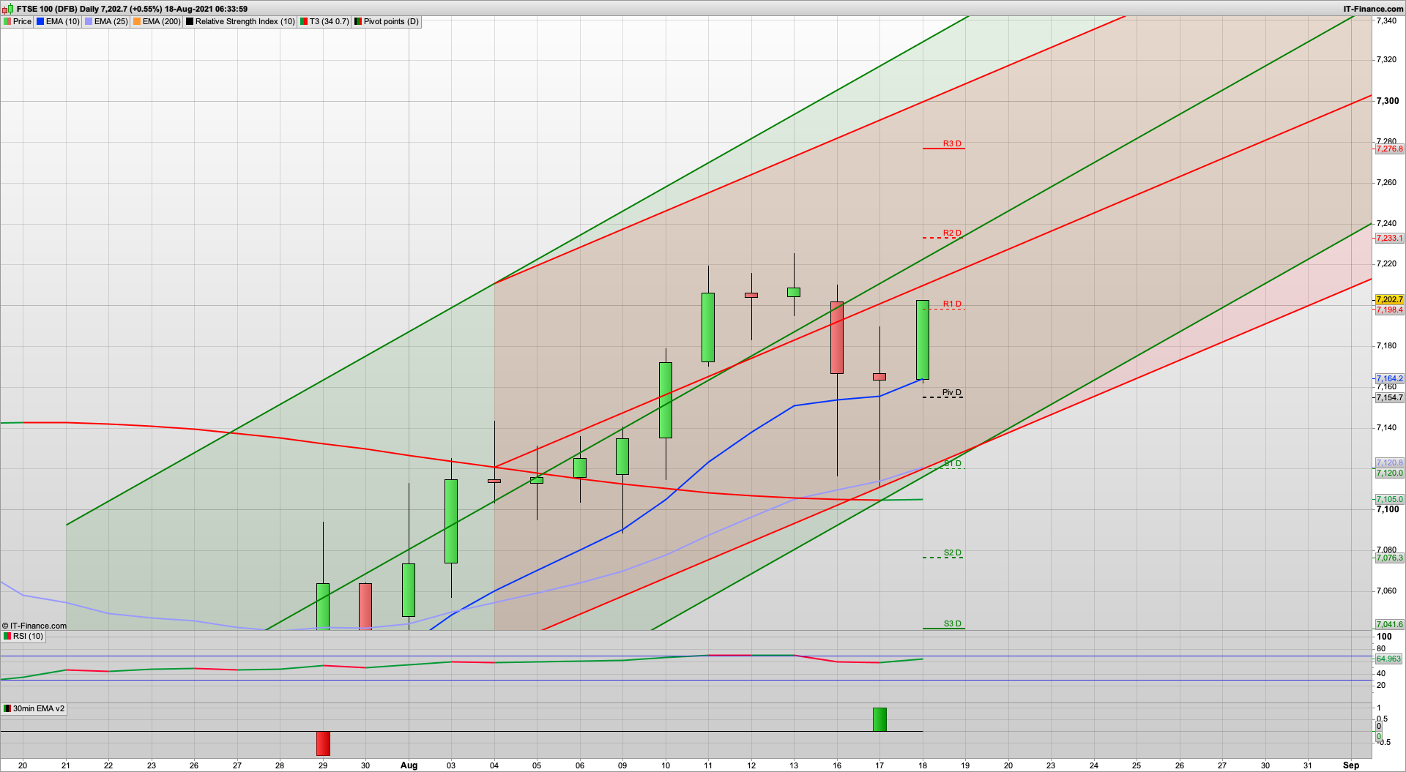The width and height of the screenshot is (1406, 772).
Task: Click the 7,233.1 price tag on axis
Action: [x=1389, y=238]
